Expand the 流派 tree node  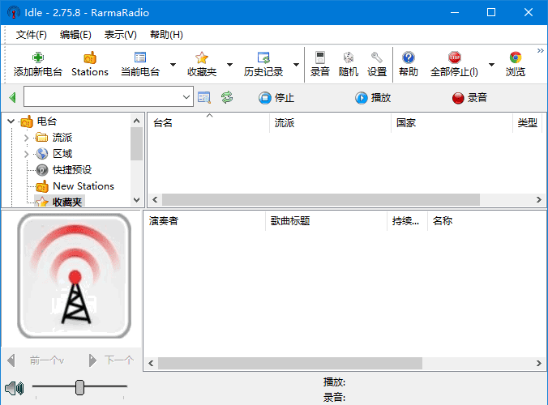click(27, 138)
